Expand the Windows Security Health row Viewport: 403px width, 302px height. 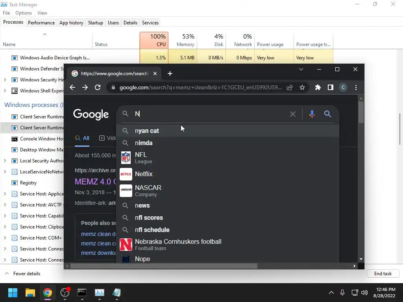click(x=5, y=80)
